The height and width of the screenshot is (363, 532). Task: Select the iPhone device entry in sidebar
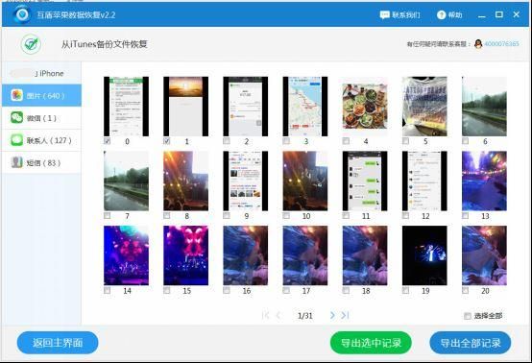(41, 73)
